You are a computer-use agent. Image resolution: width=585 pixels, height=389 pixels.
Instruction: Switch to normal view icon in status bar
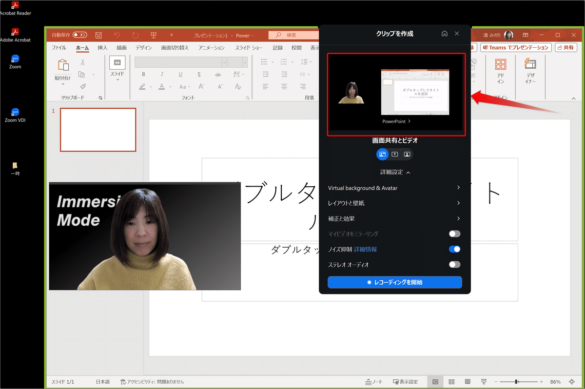click(435, 382)
